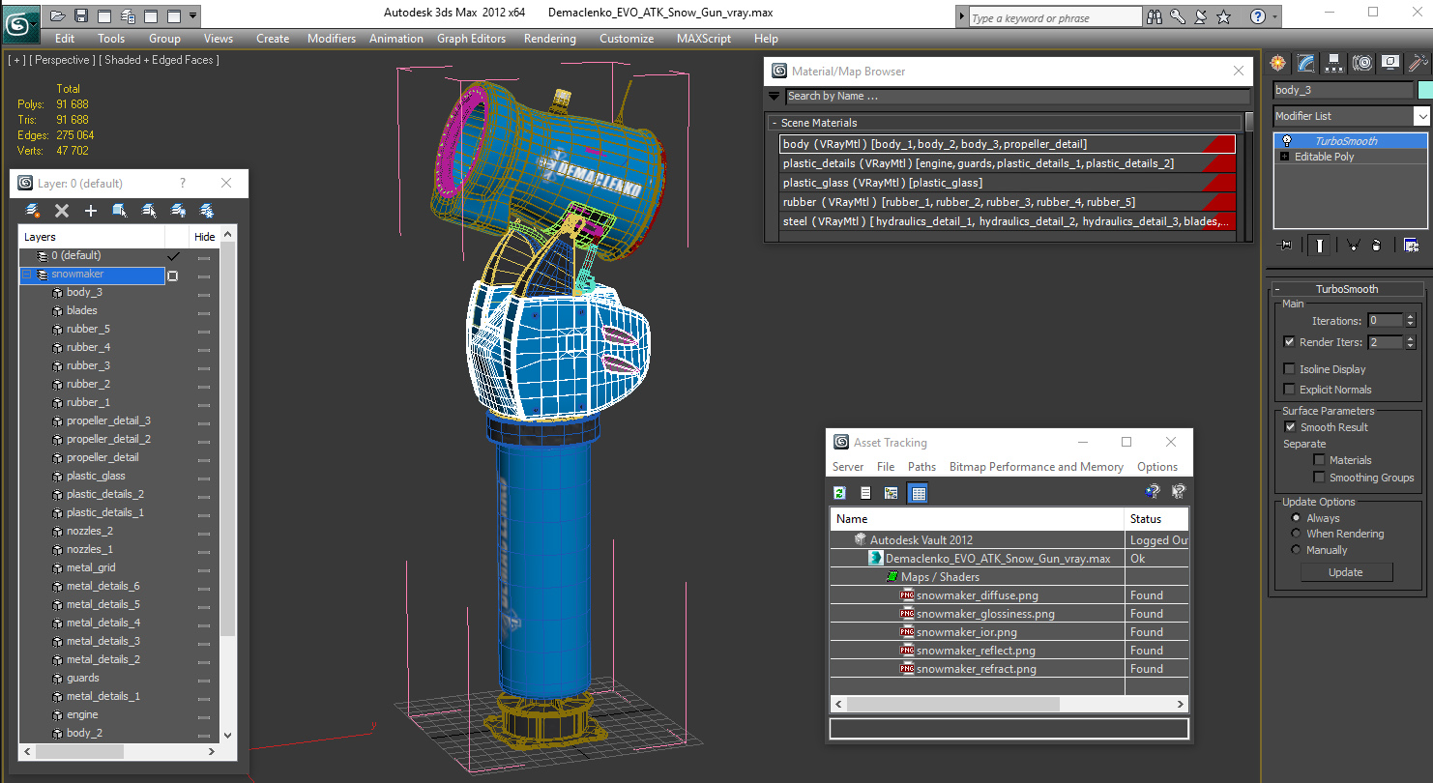Open the Utilities hammer panel tab
The height and width of the screenshot is (783, 1433).
(x=1418, y=63)
